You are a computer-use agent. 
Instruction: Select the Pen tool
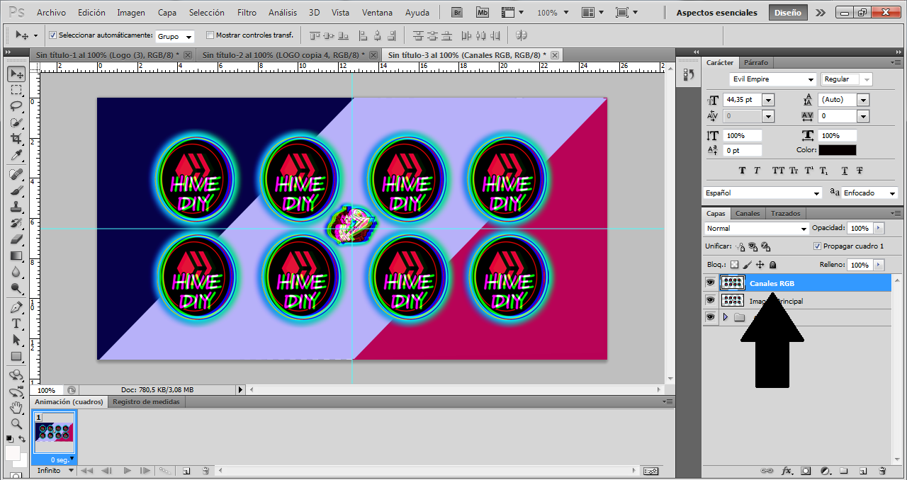click(x=16, y=308)
